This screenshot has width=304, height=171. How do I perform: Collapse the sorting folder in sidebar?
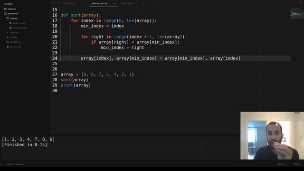point(12,18)
